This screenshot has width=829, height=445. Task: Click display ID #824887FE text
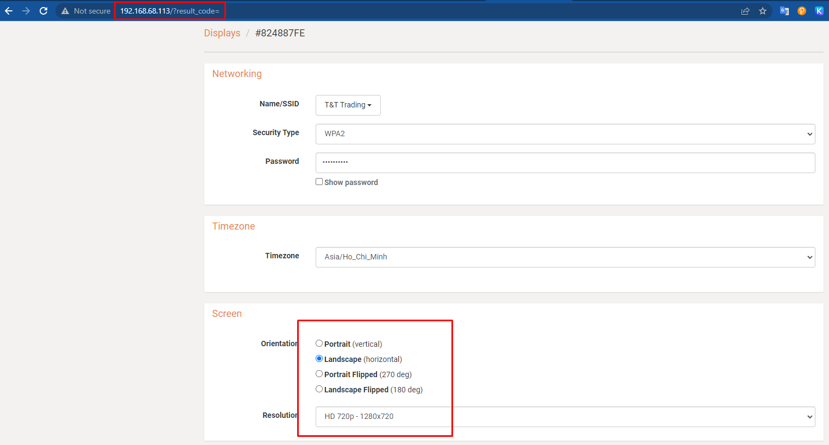pyautogui.click(x=280, y=33)
